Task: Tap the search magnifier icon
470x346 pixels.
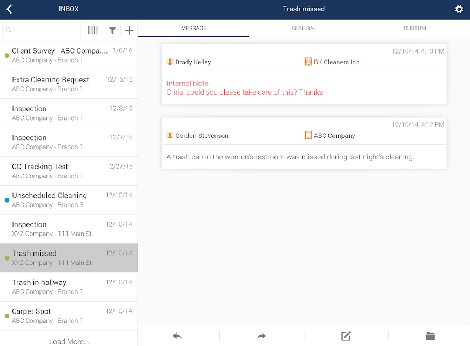Action: (9, 30)
